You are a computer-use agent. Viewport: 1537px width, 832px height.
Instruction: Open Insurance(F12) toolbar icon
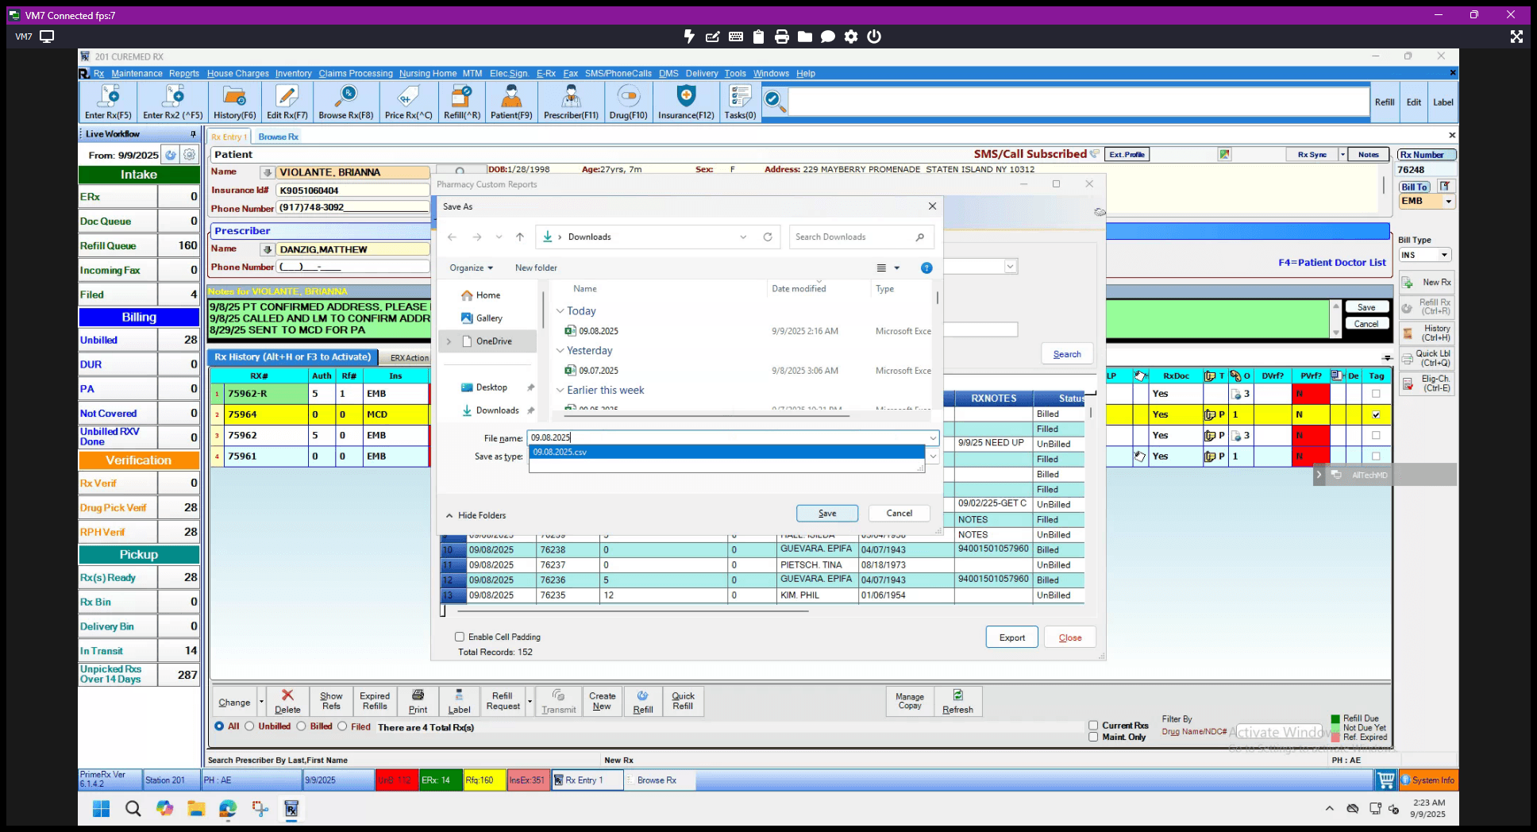click(686, 102)
